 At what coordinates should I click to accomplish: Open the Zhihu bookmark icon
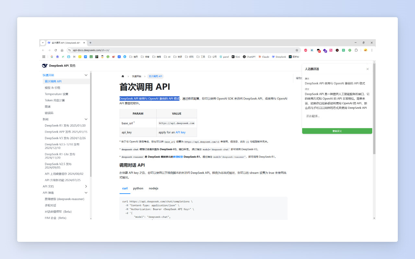[85, 57]
